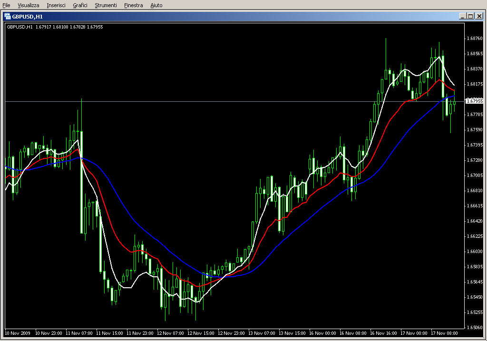This screenshot has height=341, width=487.
Task: Click the 12 Nov 07:00 time label
Action: 170,333
